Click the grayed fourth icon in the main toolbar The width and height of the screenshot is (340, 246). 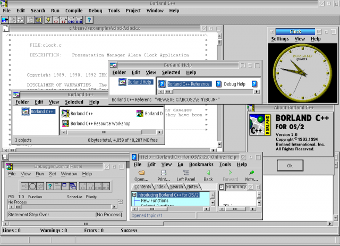[30, 20]
